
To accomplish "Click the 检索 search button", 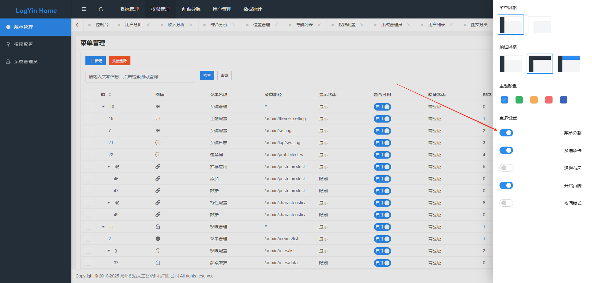I will click(207, 75).
